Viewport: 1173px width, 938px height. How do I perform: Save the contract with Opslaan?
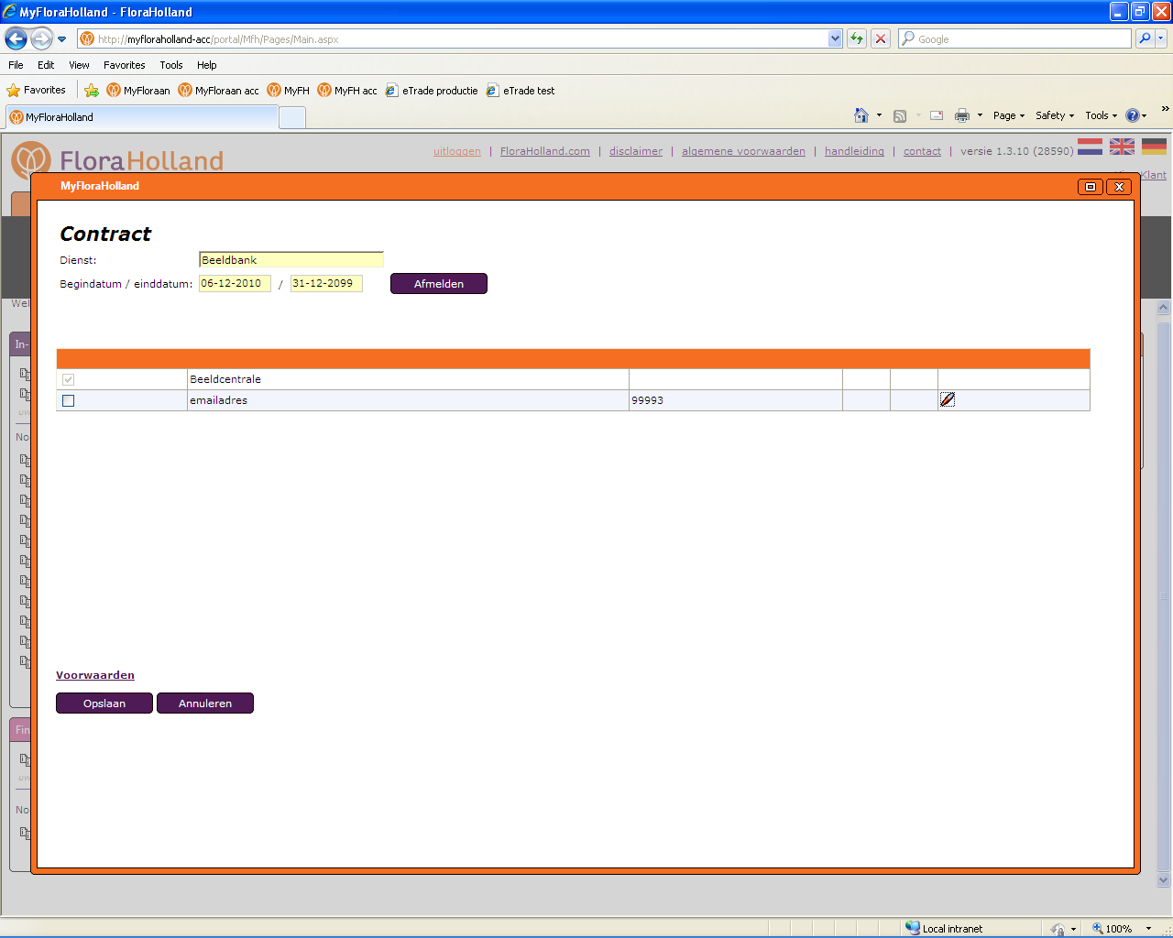(x=104, y=703)
